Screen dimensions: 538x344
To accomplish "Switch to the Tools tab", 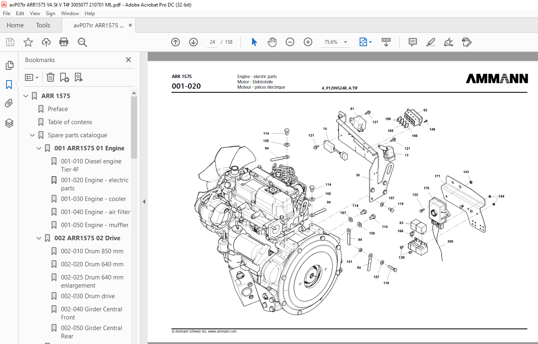I will pos(43,25).
